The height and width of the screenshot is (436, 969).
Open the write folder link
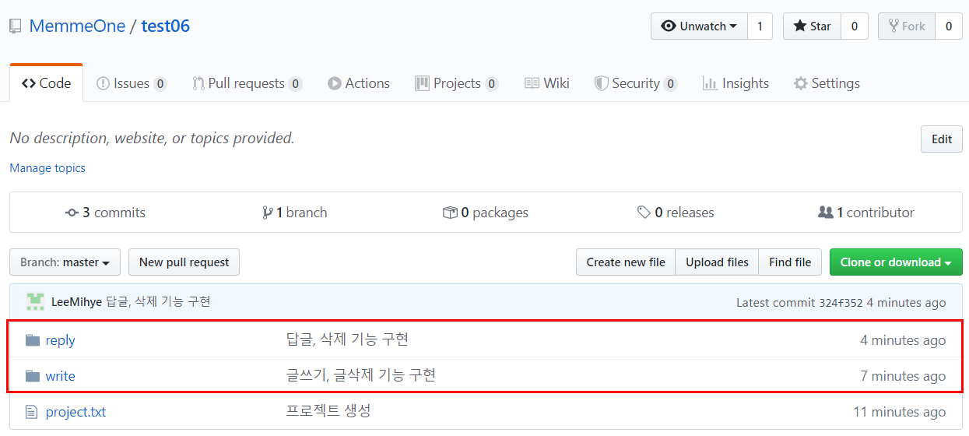60,376
